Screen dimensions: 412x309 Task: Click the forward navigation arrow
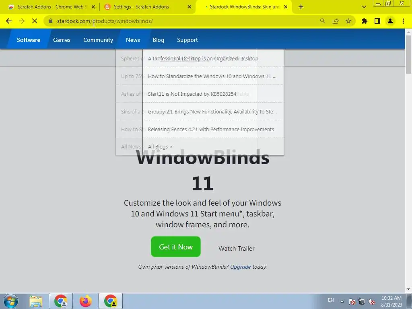tap(22, 21)
